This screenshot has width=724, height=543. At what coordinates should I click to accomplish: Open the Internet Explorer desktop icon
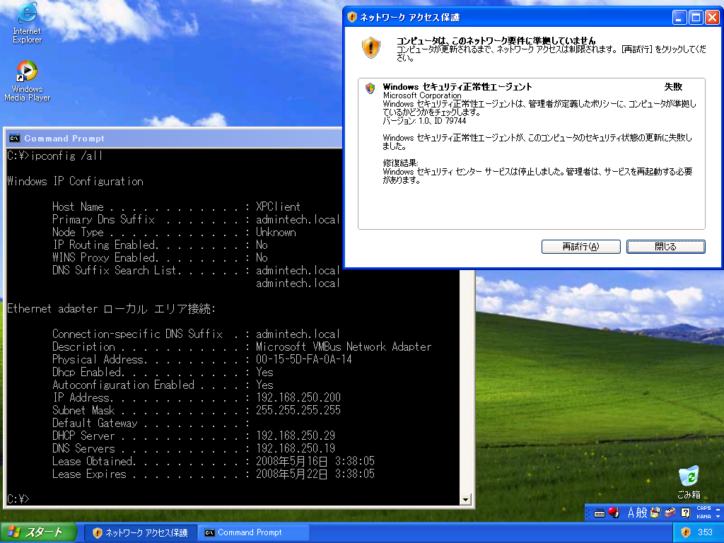tap(27, 23)
